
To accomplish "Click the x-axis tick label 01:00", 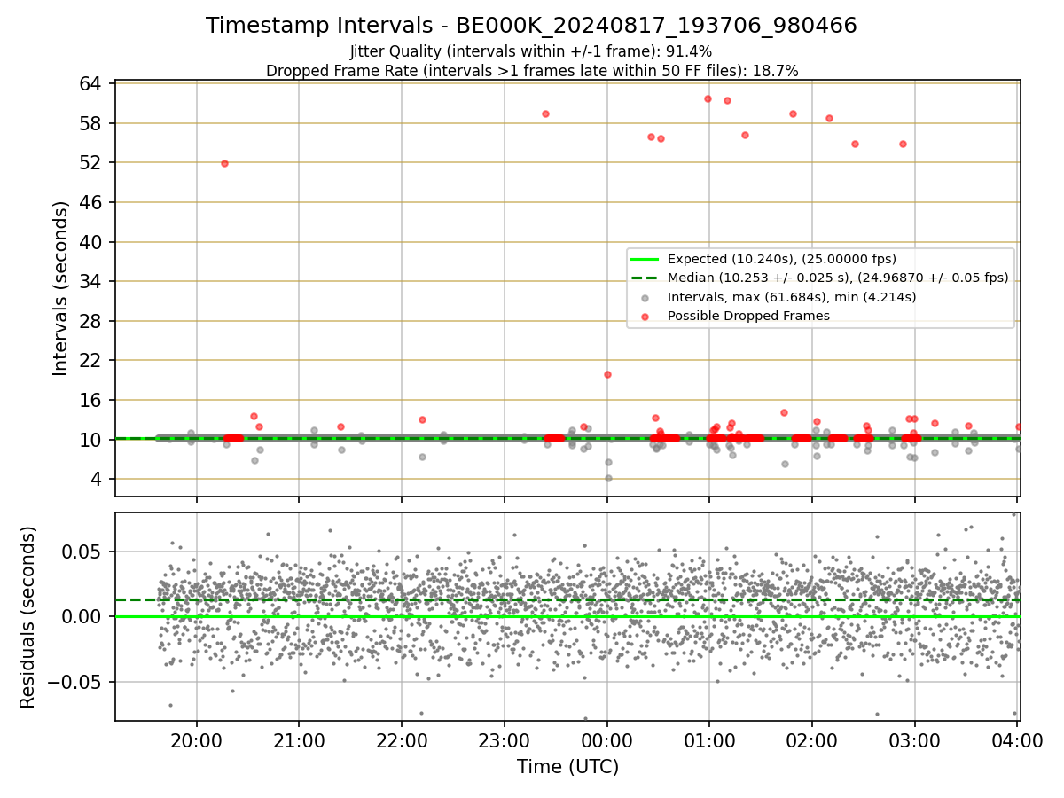I will point(709,740).
